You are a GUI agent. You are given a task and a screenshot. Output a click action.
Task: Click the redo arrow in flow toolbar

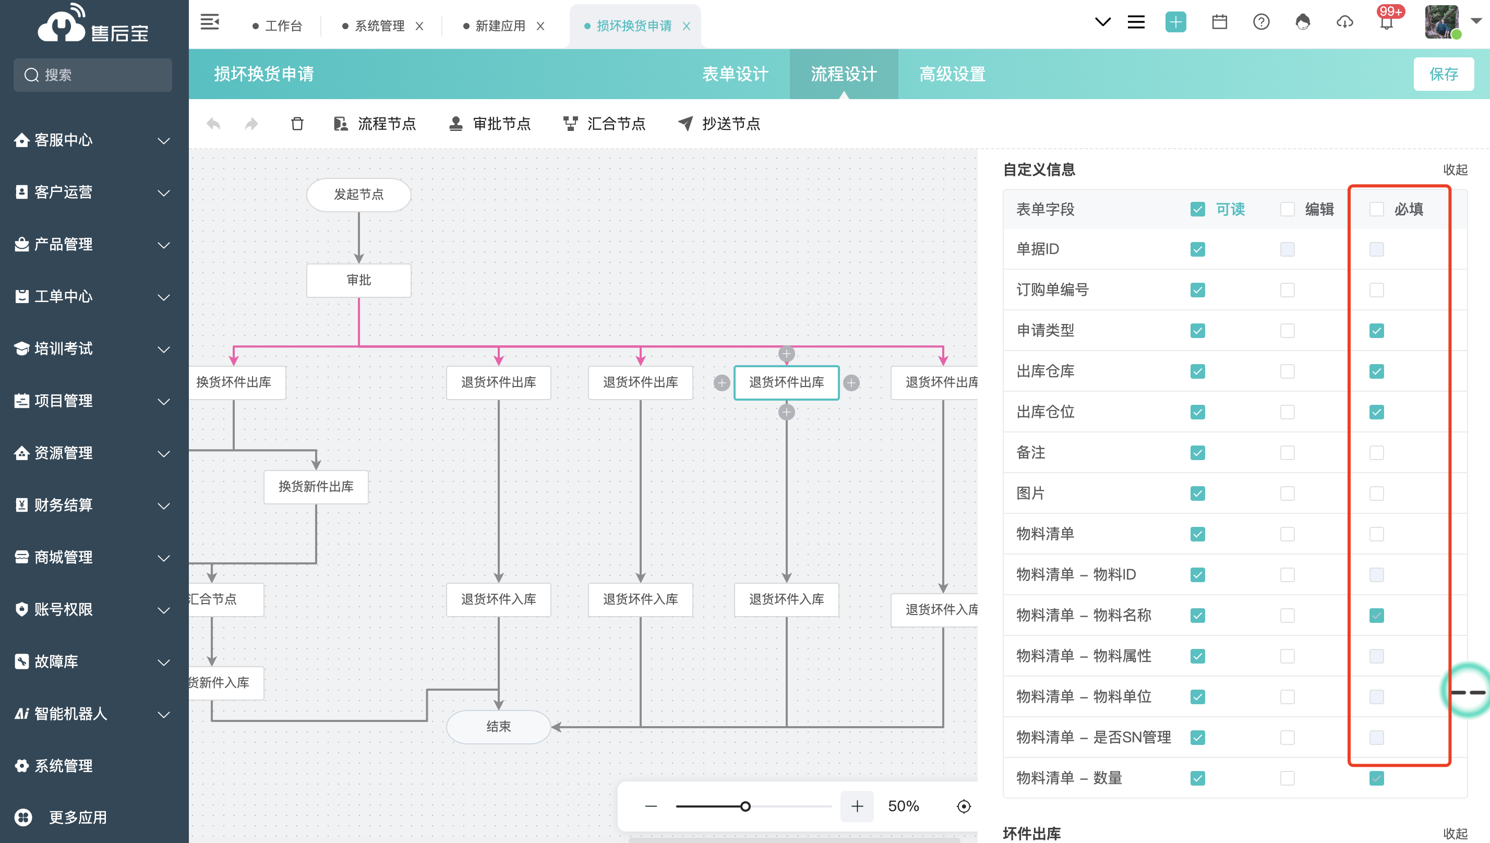[x=251, y=123]
